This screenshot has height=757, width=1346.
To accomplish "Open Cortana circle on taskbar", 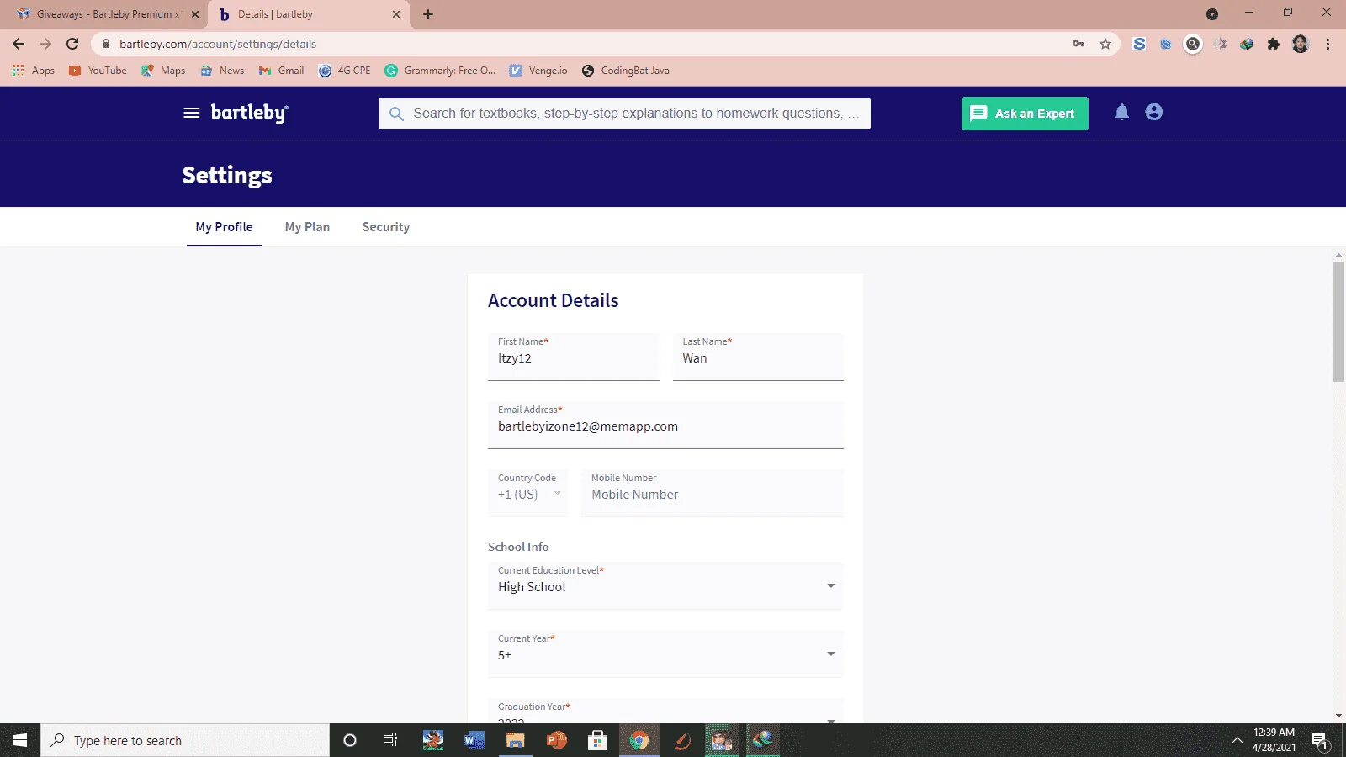I will 350,740.
